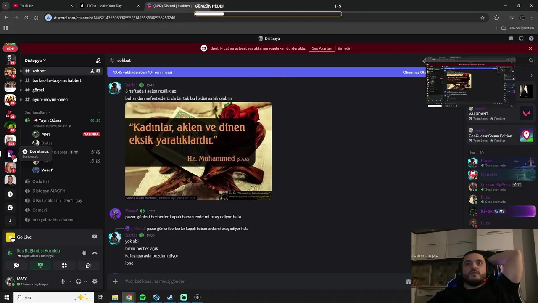538x303 pixels.
Task: Open the soundboard button
Action: tap(88, 266)
